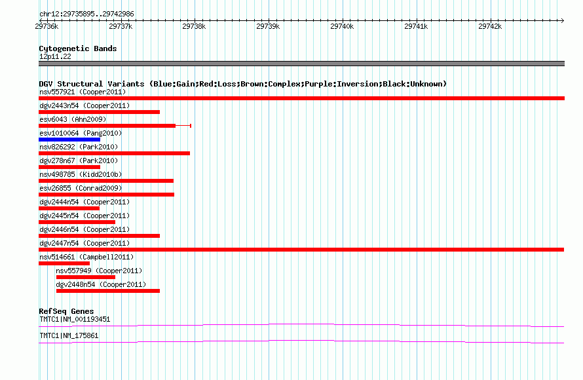The width and height of the screenshot is (583, 380).
Task: Click the long red bar under dgv2447n54
Action: (301, 250)
